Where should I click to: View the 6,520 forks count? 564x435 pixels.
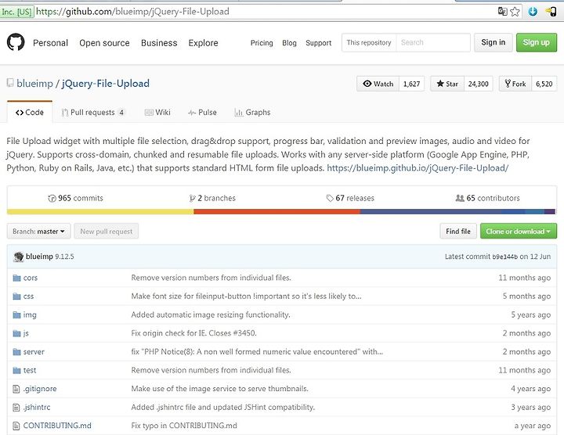(x=544, y=84)
